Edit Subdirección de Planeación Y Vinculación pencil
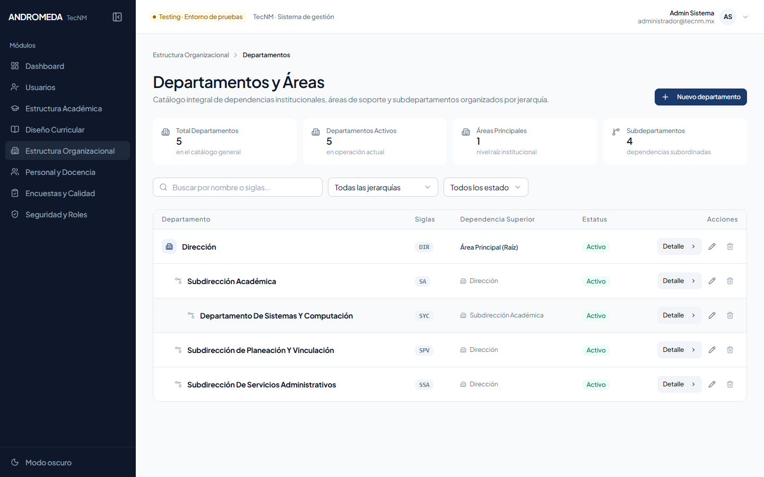This screenshot has width=764, height=477. tap(712, 350)
